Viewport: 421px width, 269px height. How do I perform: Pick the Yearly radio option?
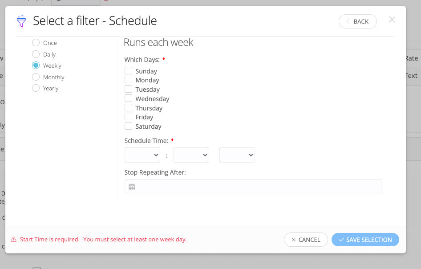click(36, 88)
